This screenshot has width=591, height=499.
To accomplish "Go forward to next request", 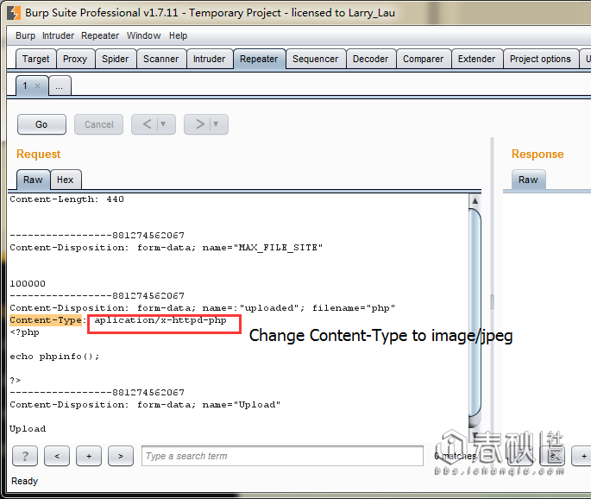I will (200, 124).
